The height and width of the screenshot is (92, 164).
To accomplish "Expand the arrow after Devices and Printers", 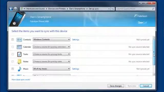I will point(67,9).
